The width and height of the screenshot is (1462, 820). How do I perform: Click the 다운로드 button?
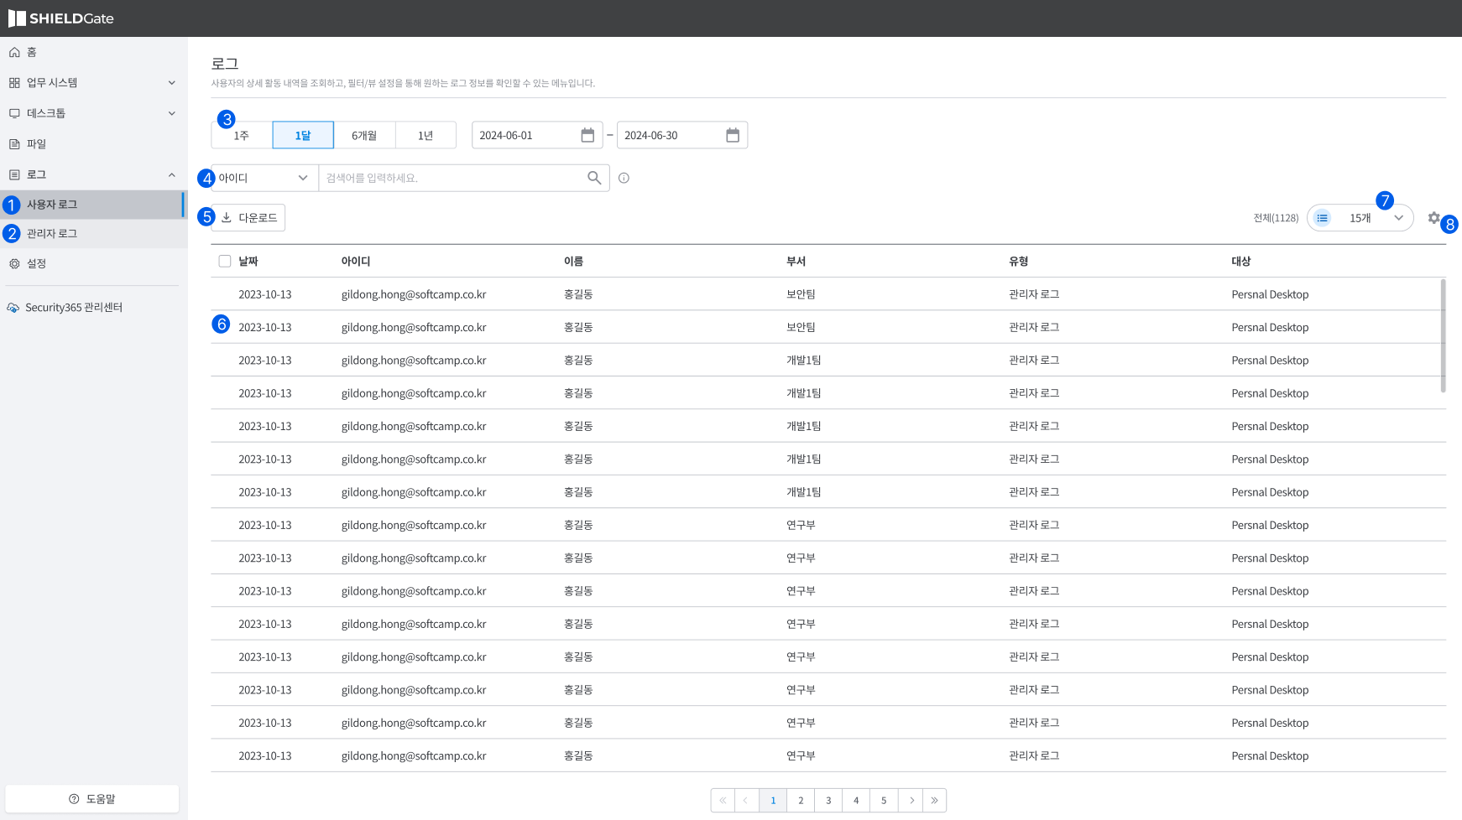(248, 218)
